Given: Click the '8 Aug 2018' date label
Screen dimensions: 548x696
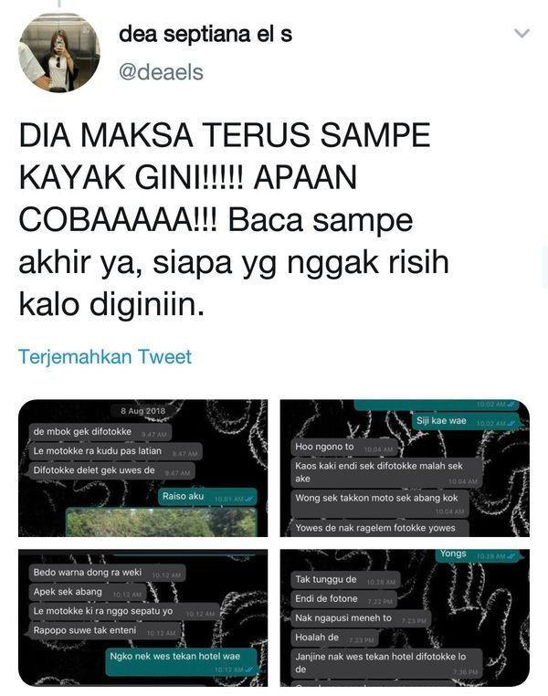Looking at the screenshot, I should [x=142, y=411].
